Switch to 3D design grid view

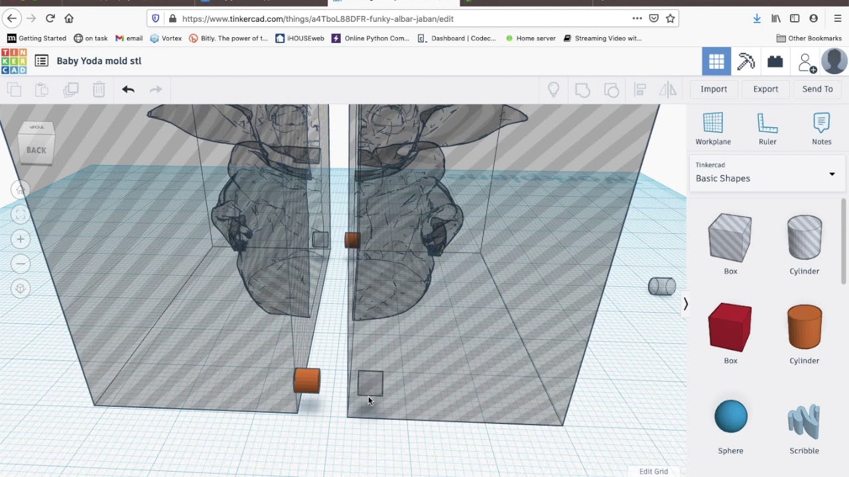[716, 62]
